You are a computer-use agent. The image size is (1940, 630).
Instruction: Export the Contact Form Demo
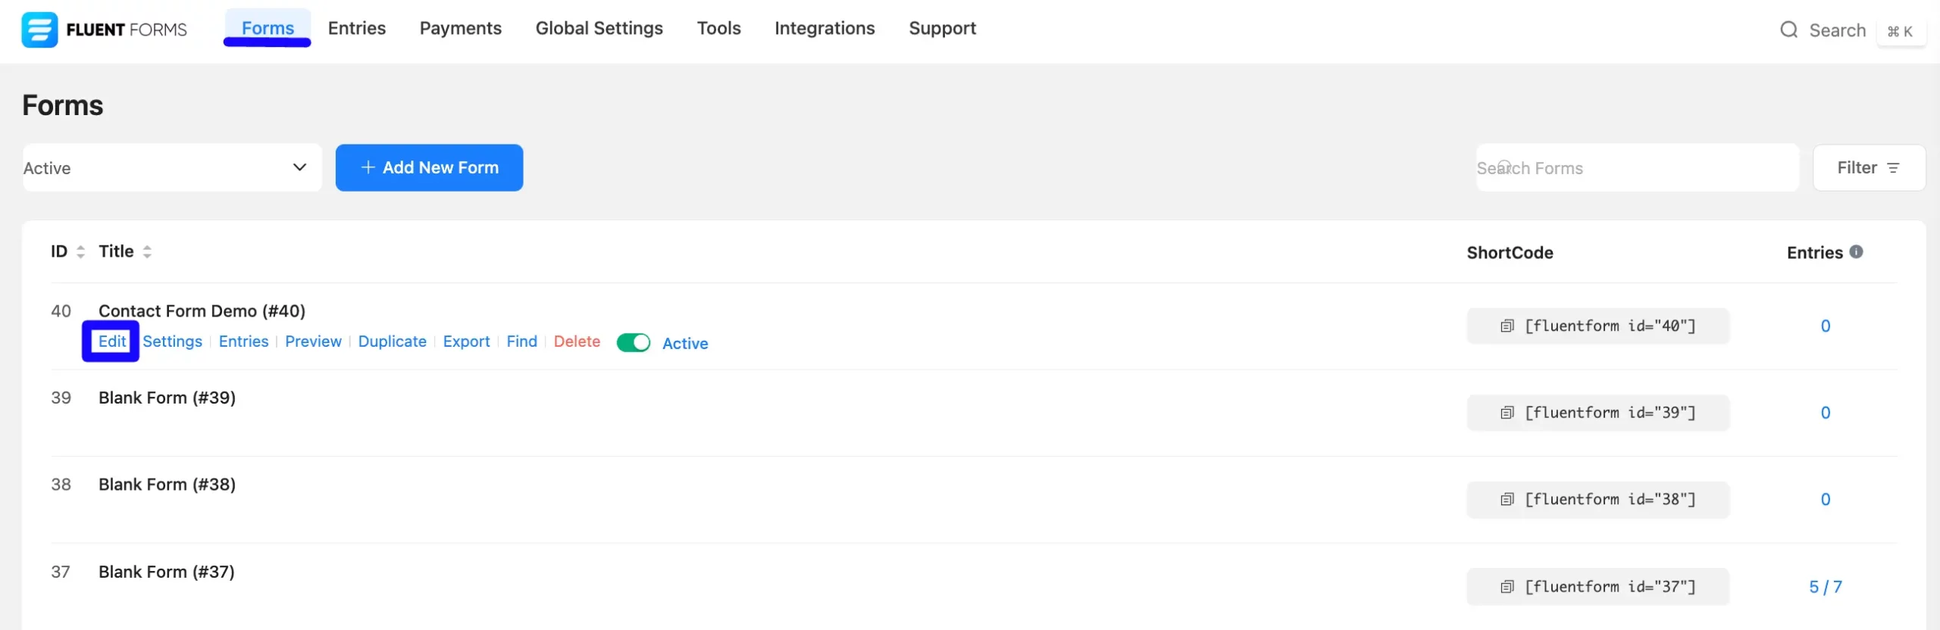466,342
